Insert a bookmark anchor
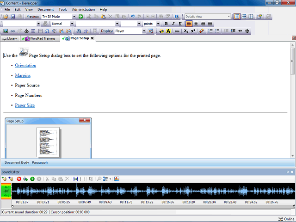Screen dimensions: 296x222 26,31
